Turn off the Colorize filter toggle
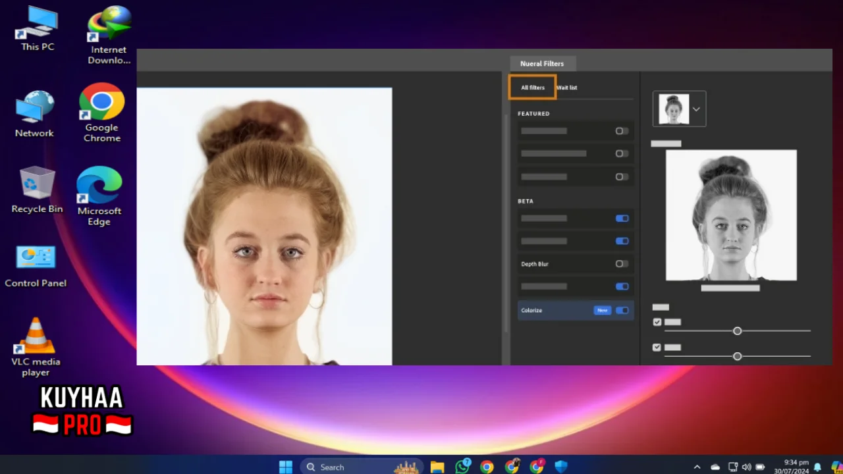843x474 pixels. click(622, 310)
